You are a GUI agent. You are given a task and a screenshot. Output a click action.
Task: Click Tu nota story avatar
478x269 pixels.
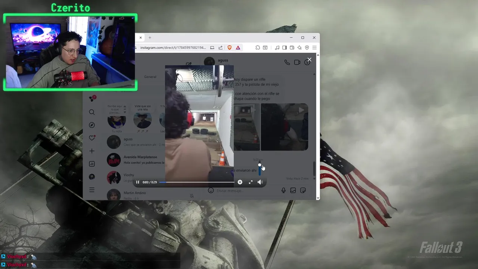pyautogui.click(x=117, y=120)
